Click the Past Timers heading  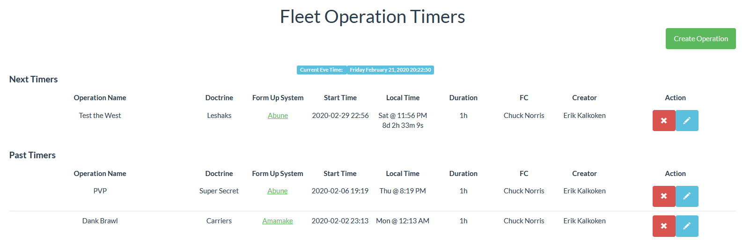(x=32, y=155)
